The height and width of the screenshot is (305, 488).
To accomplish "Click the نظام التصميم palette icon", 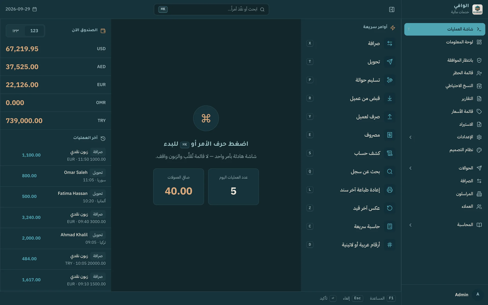I will coord(479,150).
